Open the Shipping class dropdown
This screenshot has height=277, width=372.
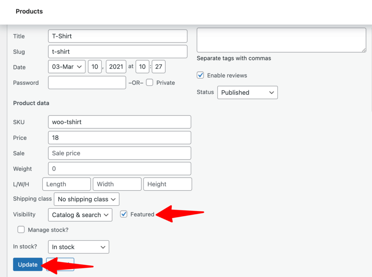coord(86,199)
